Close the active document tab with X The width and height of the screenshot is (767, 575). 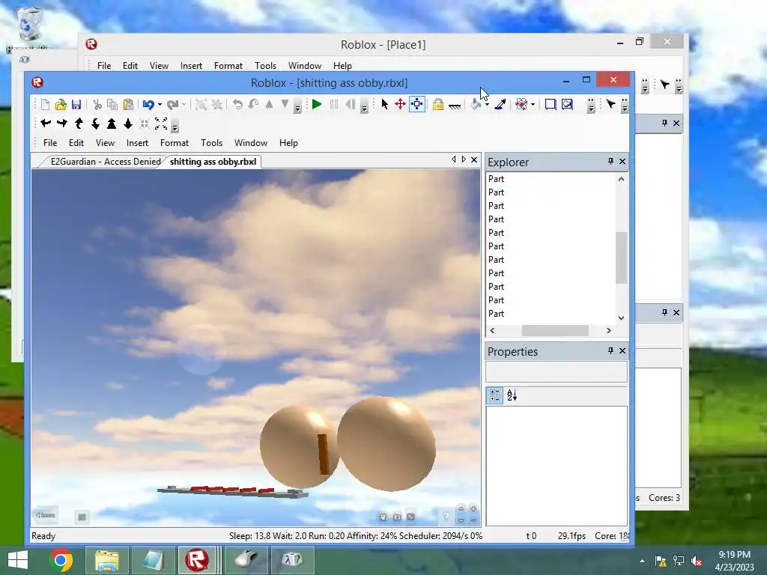pos(474,160)
